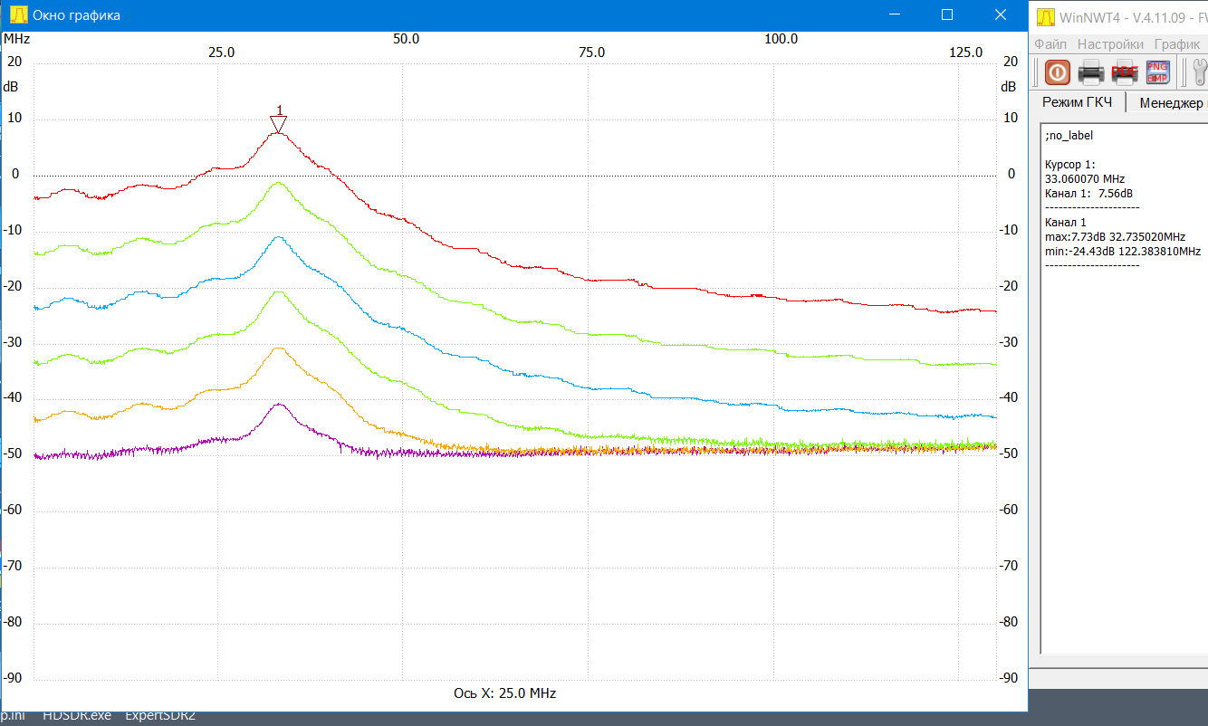Click the print to PDF icon

pos(1124,72)
